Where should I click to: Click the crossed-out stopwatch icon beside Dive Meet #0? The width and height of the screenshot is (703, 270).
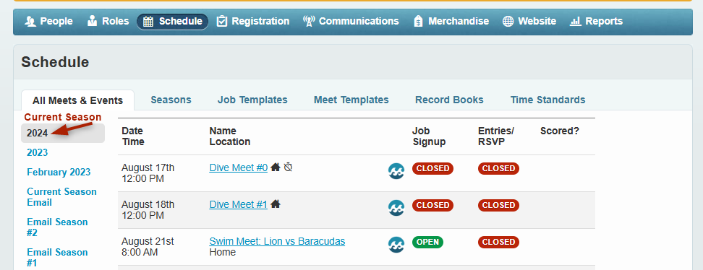tap(289, 167)
